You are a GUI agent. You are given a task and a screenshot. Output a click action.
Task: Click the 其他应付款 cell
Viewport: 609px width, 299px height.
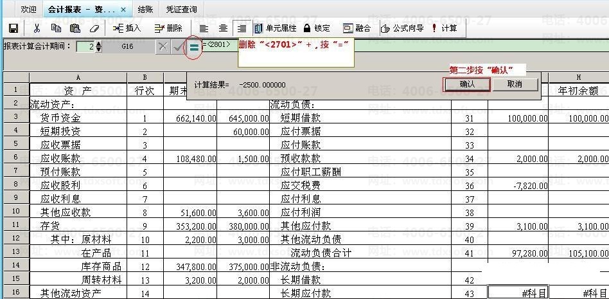pos(360,226)
